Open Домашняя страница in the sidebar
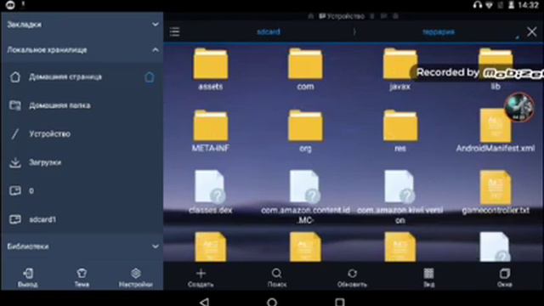The image size is (544, 306). coord(82,76)
